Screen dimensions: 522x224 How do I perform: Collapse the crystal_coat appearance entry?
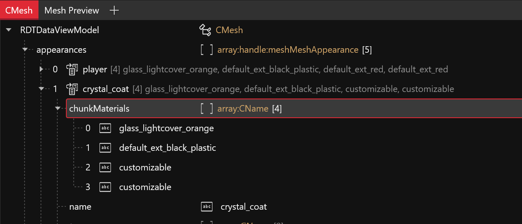click(x=41, y=89)
